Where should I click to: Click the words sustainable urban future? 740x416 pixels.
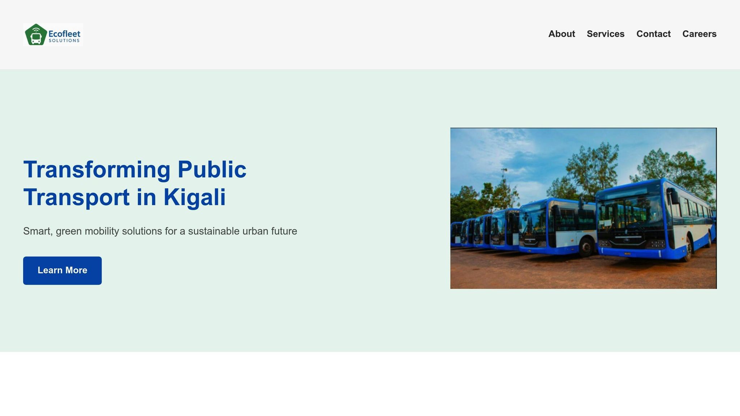tap(242, 231)
